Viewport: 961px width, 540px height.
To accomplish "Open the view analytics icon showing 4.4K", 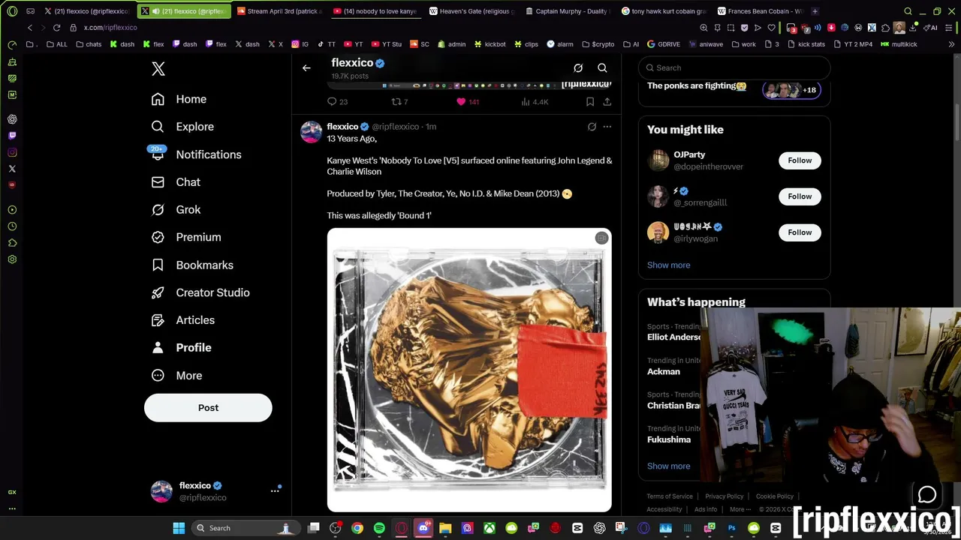I will point(526,102).
